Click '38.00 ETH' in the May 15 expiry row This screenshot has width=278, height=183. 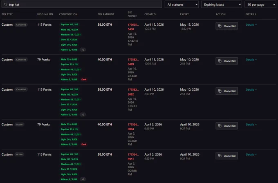[x=105, y=25]
